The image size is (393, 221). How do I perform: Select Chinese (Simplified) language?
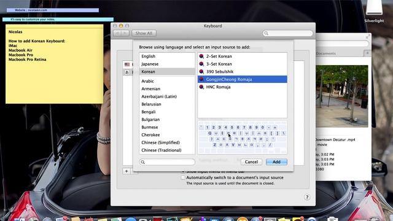click(167, 142)
